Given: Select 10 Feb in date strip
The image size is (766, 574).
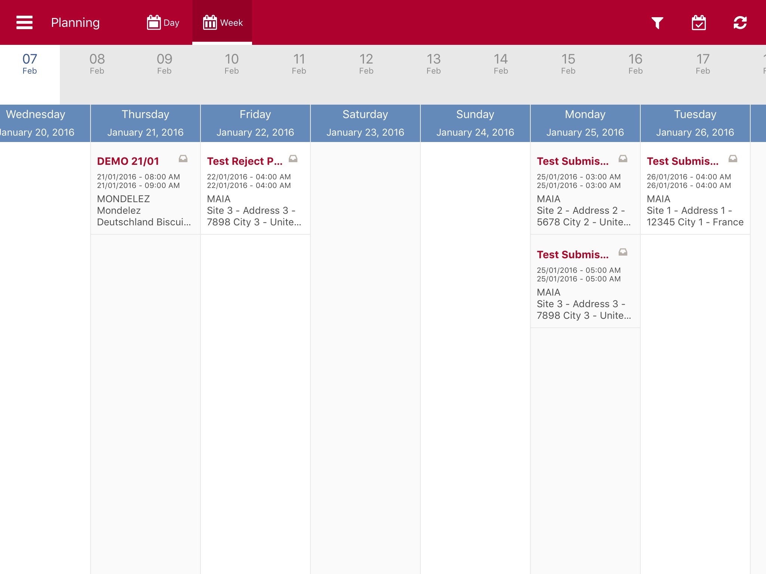Looking at the screenshot, I should pyautogui.click(x=232, y=64).
